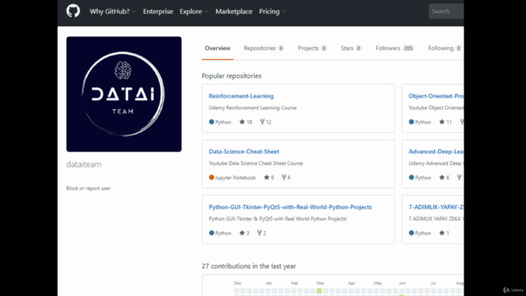This screenshot has width=526, height=296.
Task: Open the Enterprise page
Action: [158, 12]
